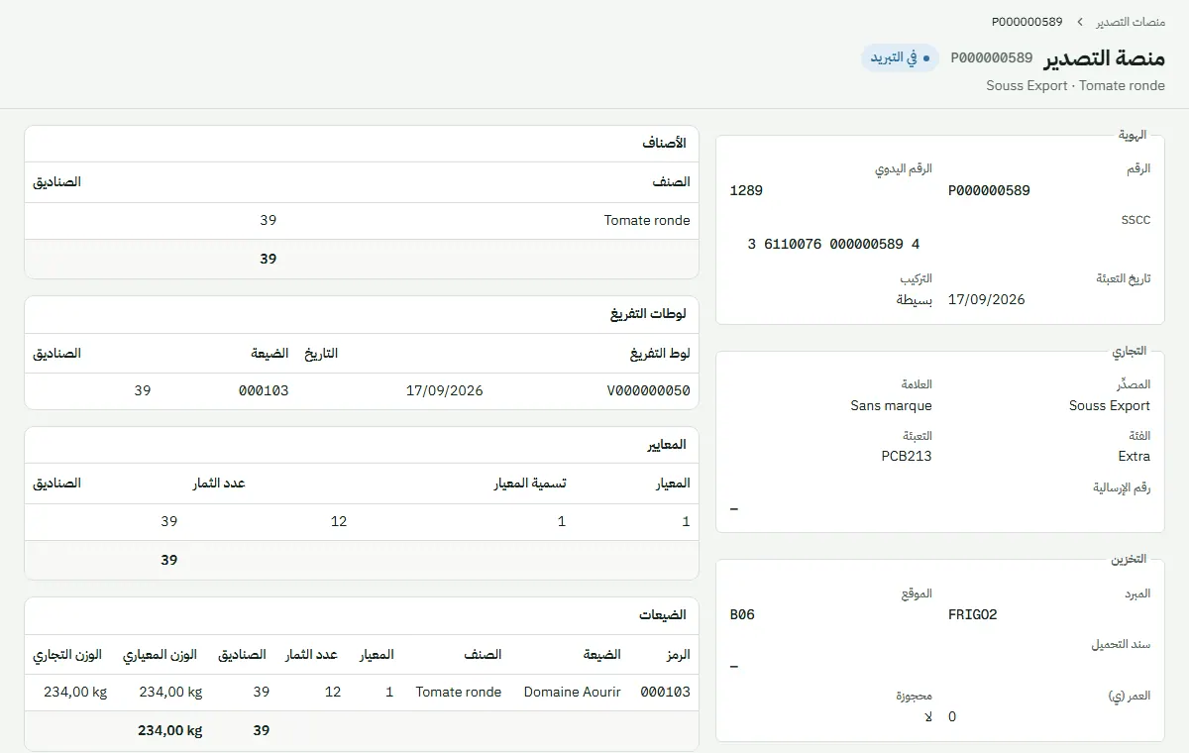Click date 17/09/2026 in unloading lots row
This screenshot has width=1189, height=753.
coord(445,390)
